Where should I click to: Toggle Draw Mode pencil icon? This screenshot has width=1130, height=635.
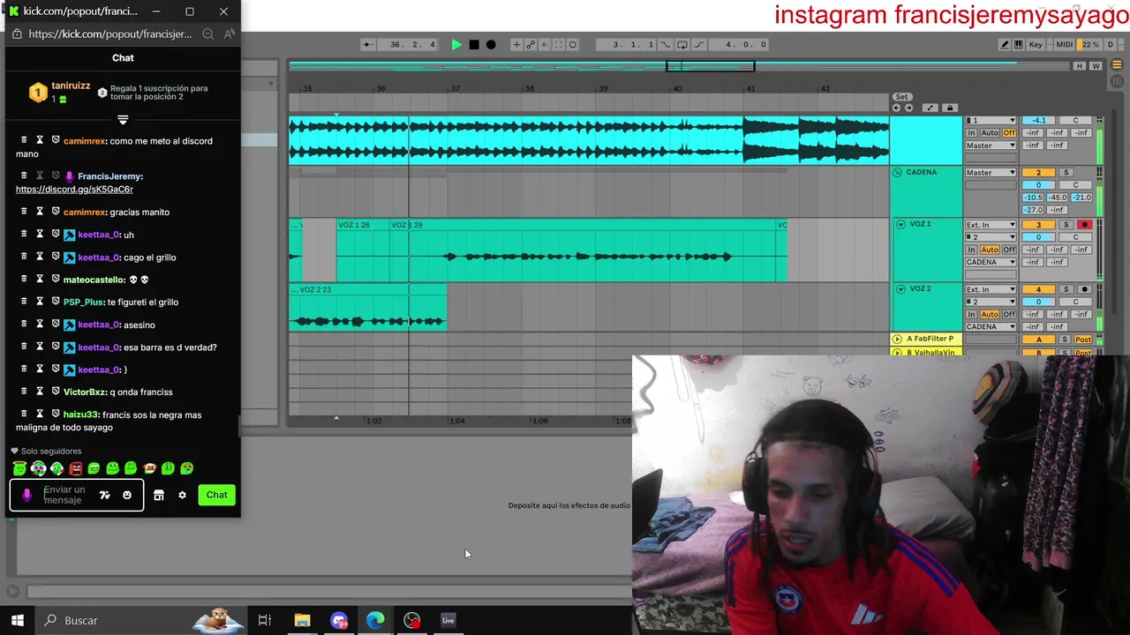[x=1005, y=44]
